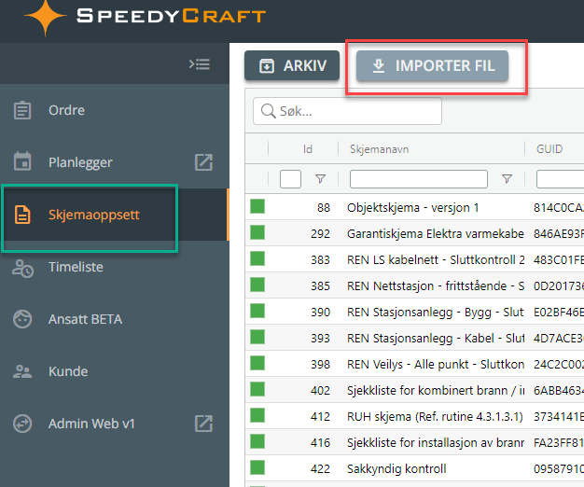The width and height of the screenshot is (584, 487).
Task: Select REN Stasjonsanlegg - Kabel row
Action: click(x=414, y=337)
